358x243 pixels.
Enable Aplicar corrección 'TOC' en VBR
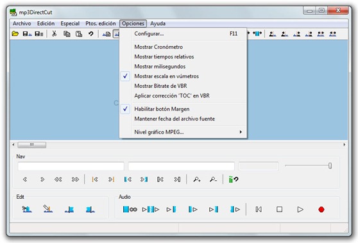[x=183, y=96]
